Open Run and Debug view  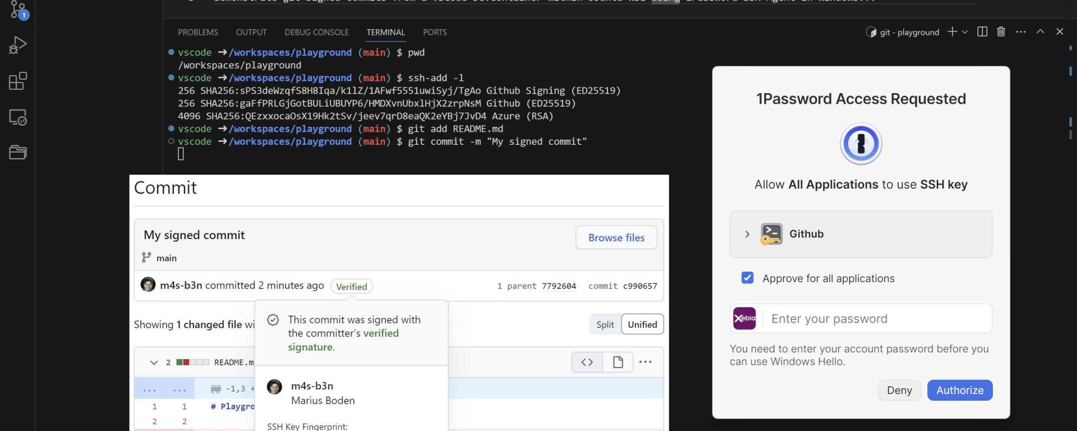click(x=18, y=45)
